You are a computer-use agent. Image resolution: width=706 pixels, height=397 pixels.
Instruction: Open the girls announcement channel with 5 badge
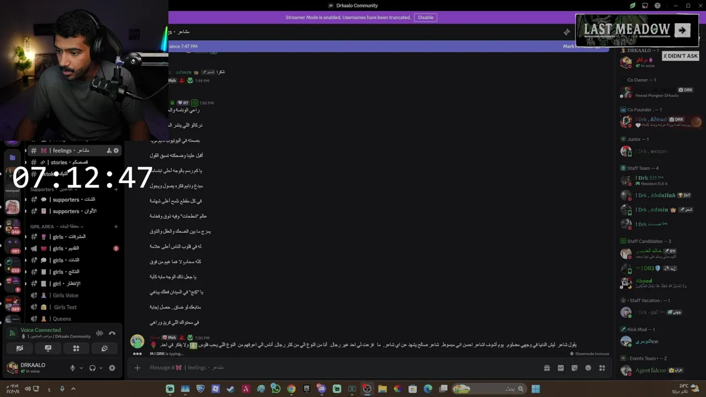click(73, 249)
